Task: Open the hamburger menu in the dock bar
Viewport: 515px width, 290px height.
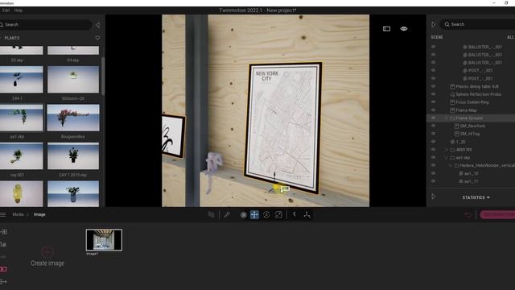Action: coord(3,215)
